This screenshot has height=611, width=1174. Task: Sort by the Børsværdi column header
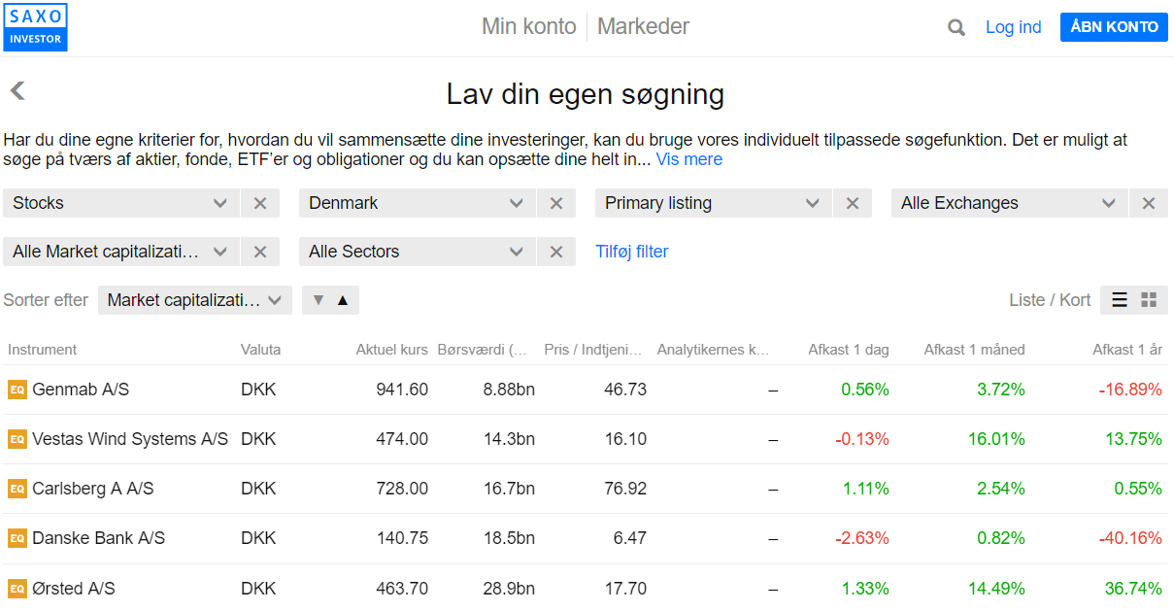coord(483,350)
